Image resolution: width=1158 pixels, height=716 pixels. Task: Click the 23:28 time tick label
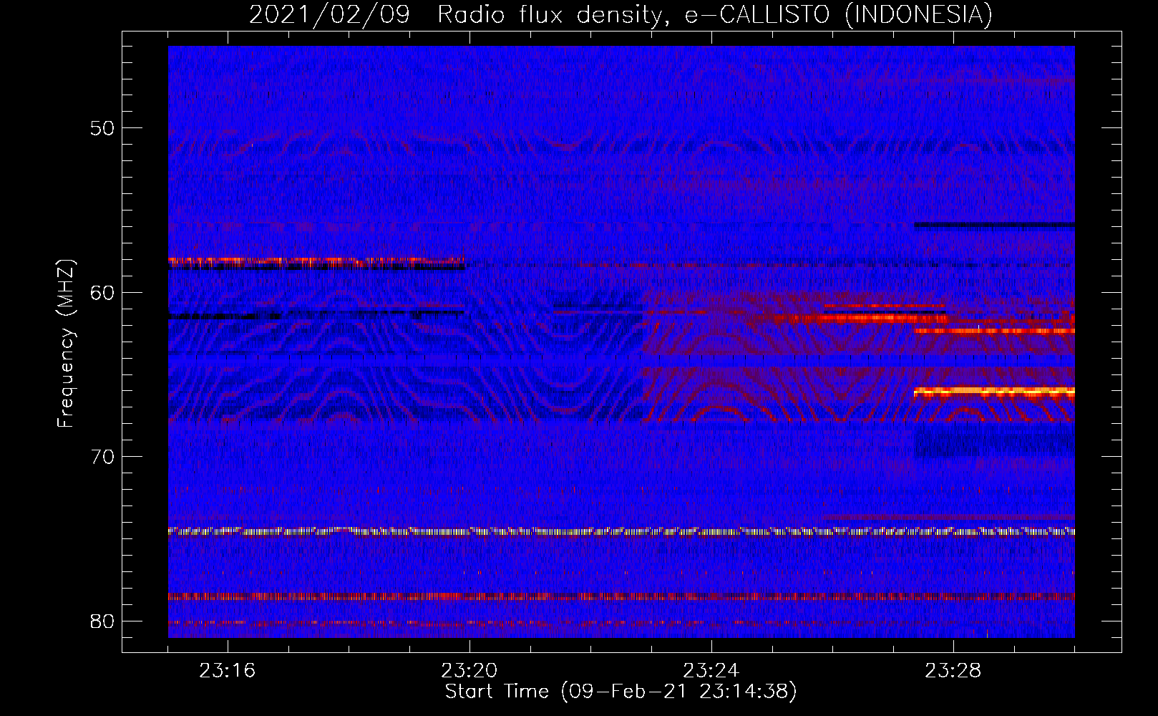pos(953,671)
